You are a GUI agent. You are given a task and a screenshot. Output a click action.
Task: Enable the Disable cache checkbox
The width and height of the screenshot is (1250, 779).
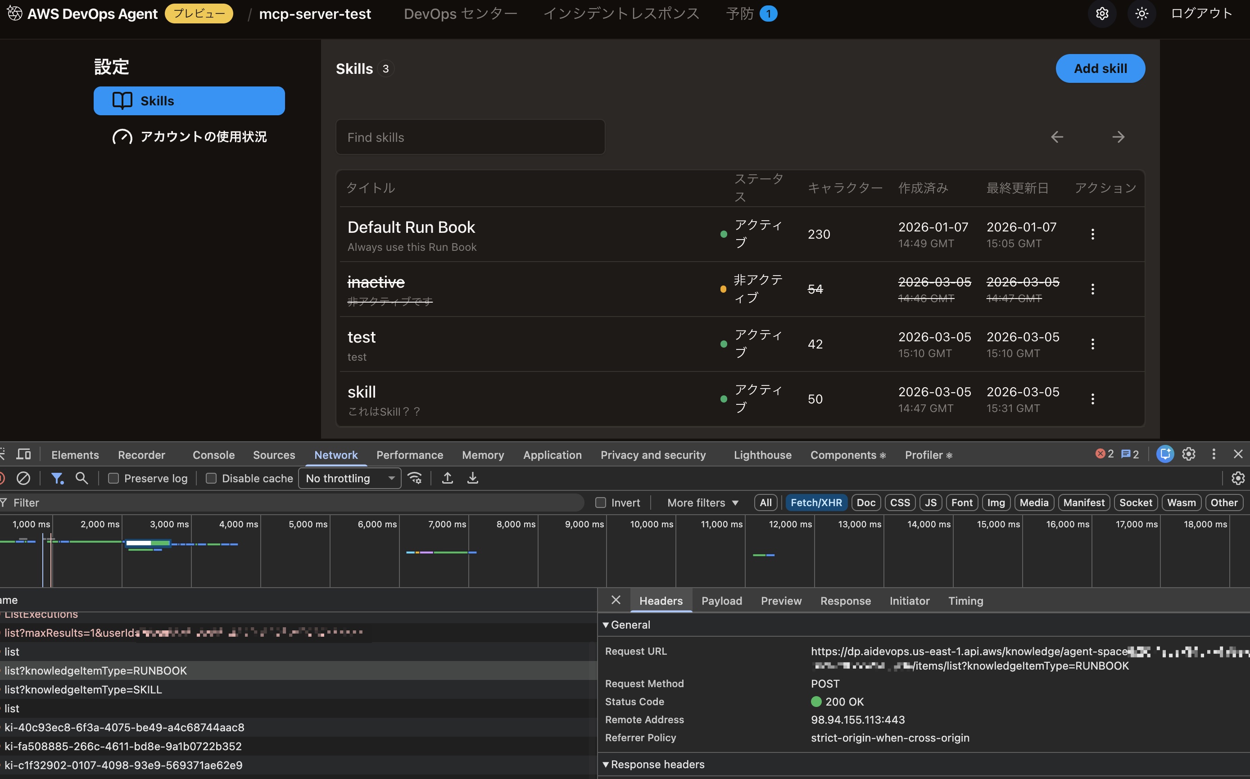(x=211, y=478)
